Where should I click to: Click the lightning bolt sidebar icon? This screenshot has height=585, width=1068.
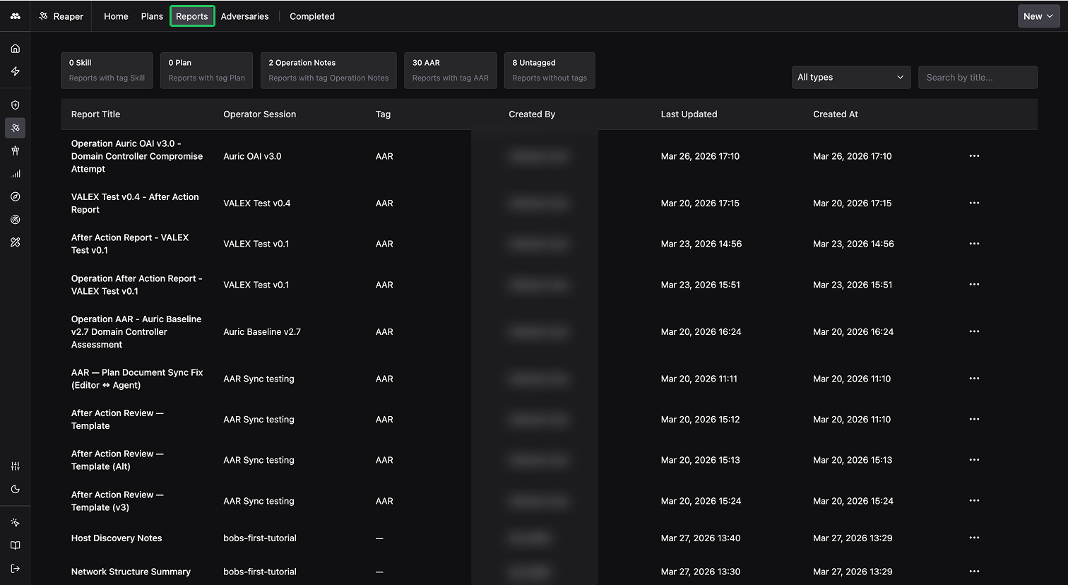(16, 71)
